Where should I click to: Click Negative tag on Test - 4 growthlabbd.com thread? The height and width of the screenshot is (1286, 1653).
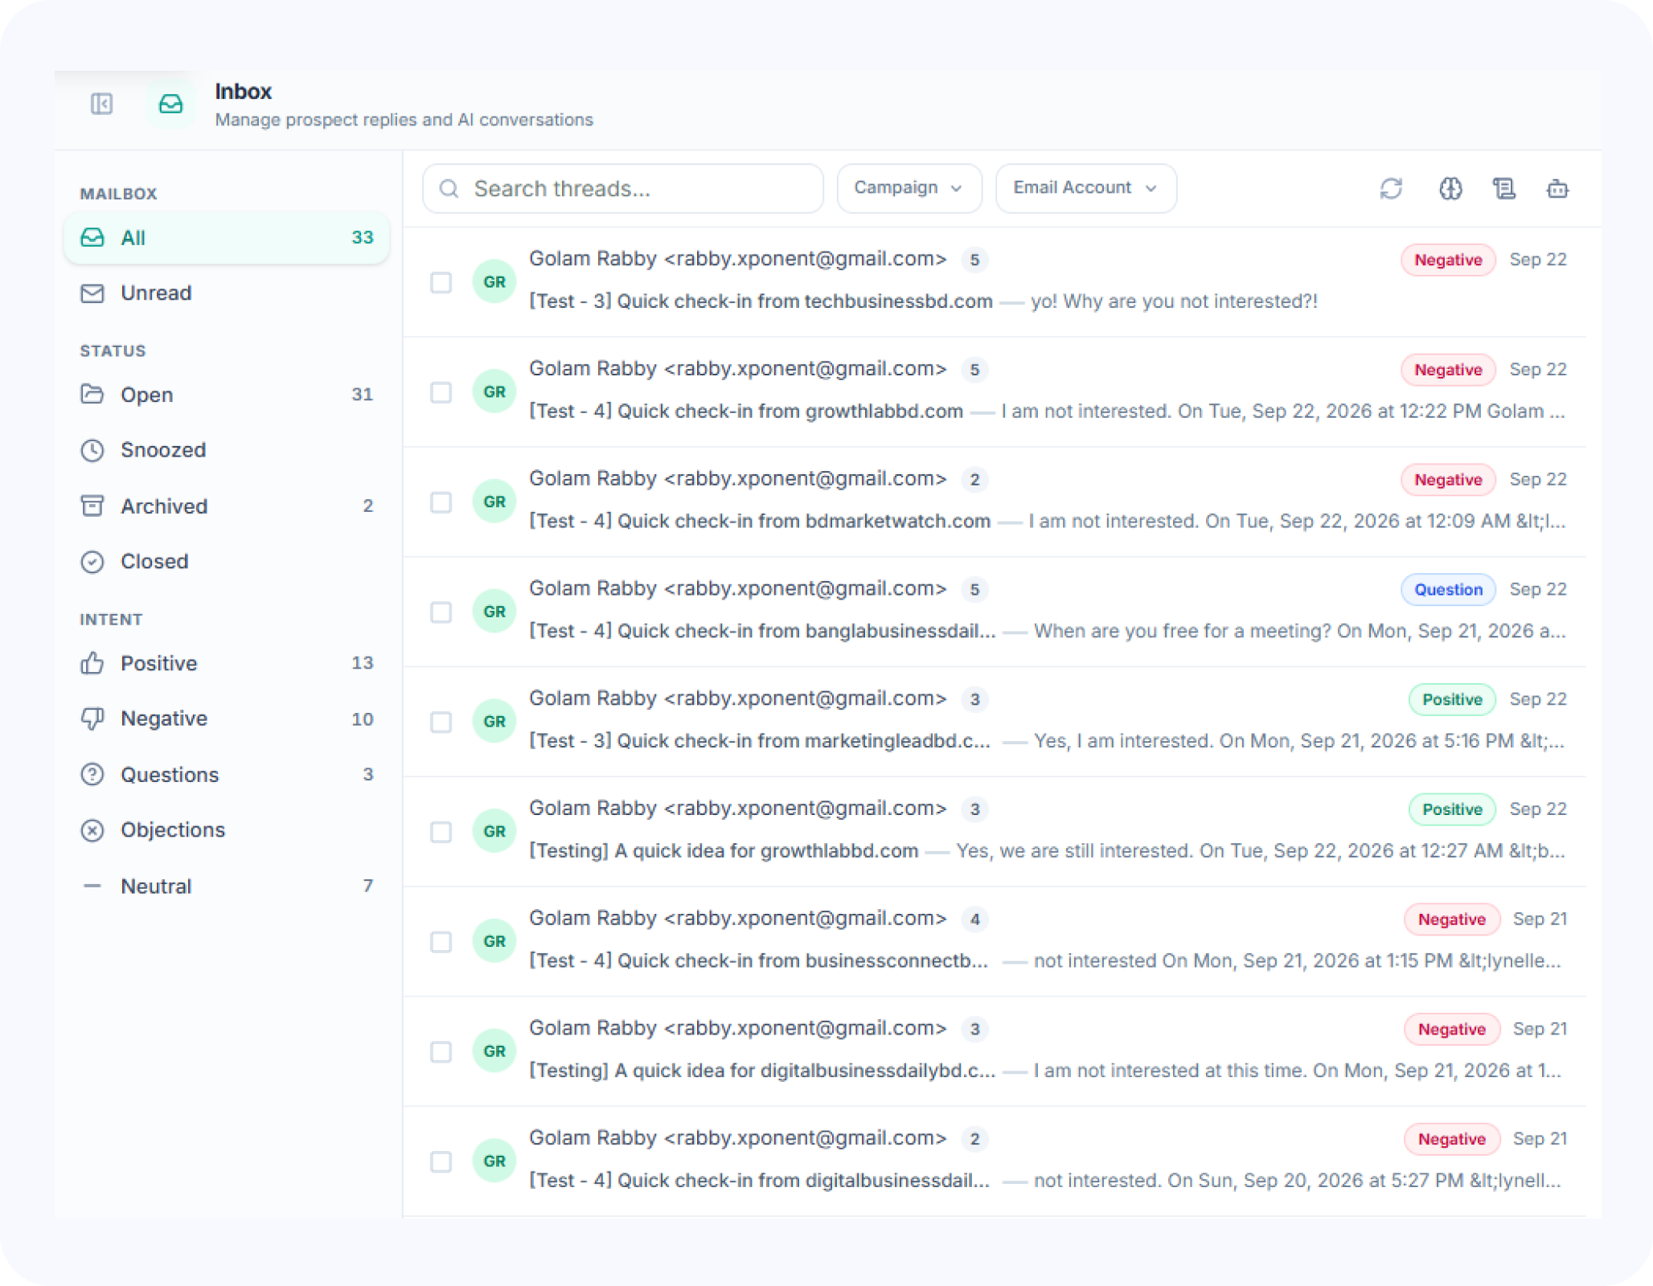(x=1448, y=370)
